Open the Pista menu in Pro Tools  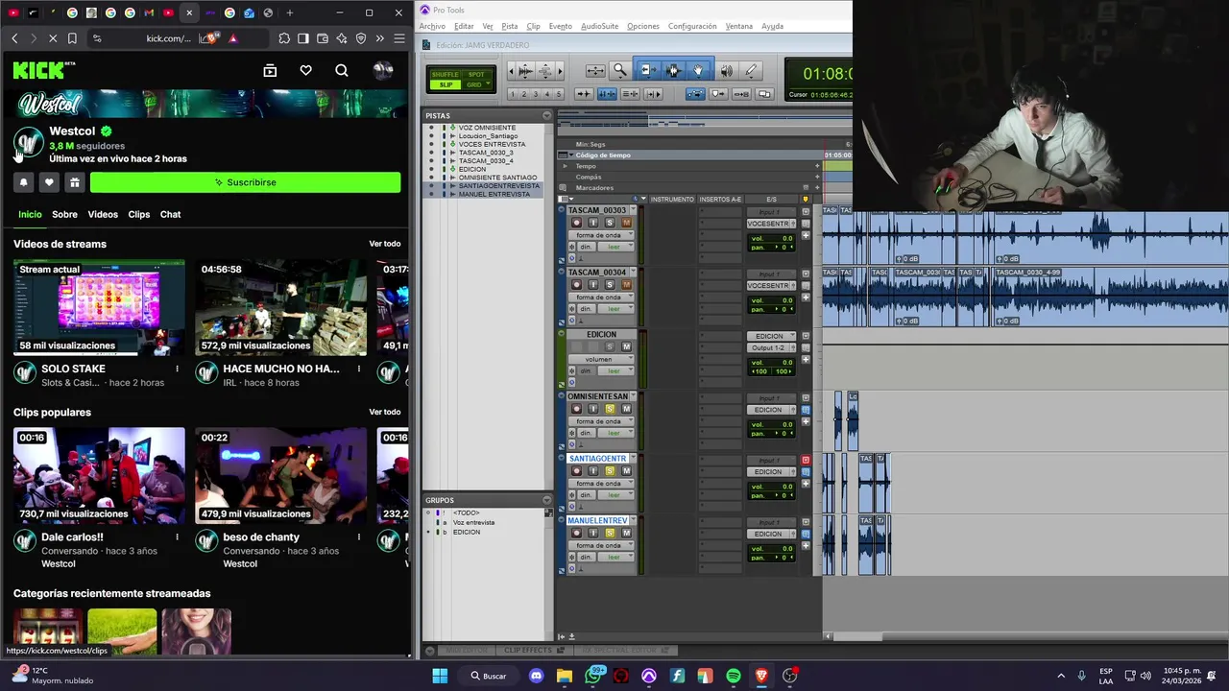point(510,26)
